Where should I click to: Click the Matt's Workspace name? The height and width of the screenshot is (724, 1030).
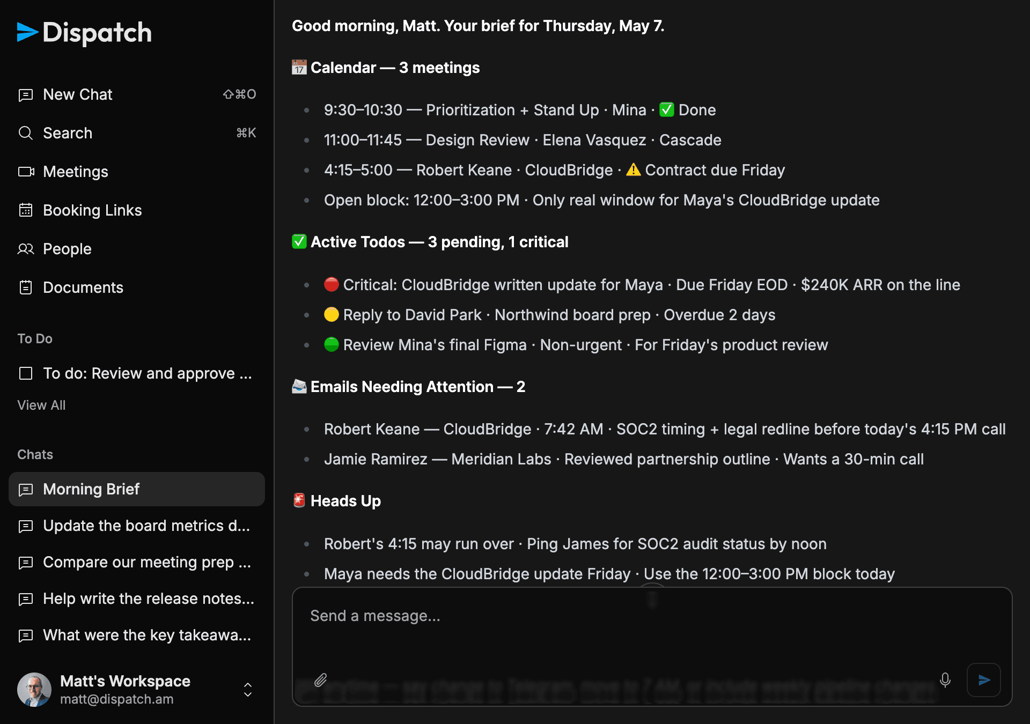point(125,681)
